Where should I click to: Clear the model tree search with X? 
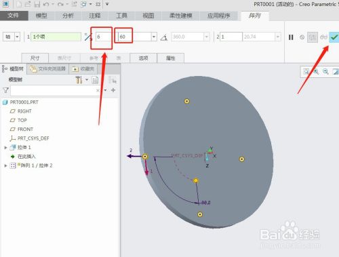[x=98, y=90]
